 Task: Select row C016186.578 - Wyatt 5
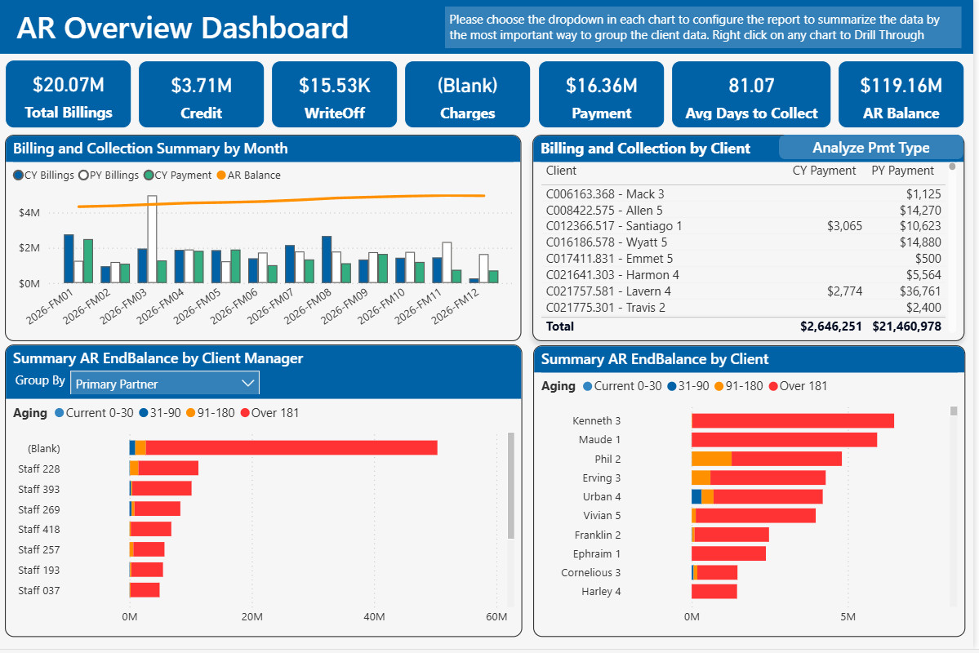coord(743,242)
